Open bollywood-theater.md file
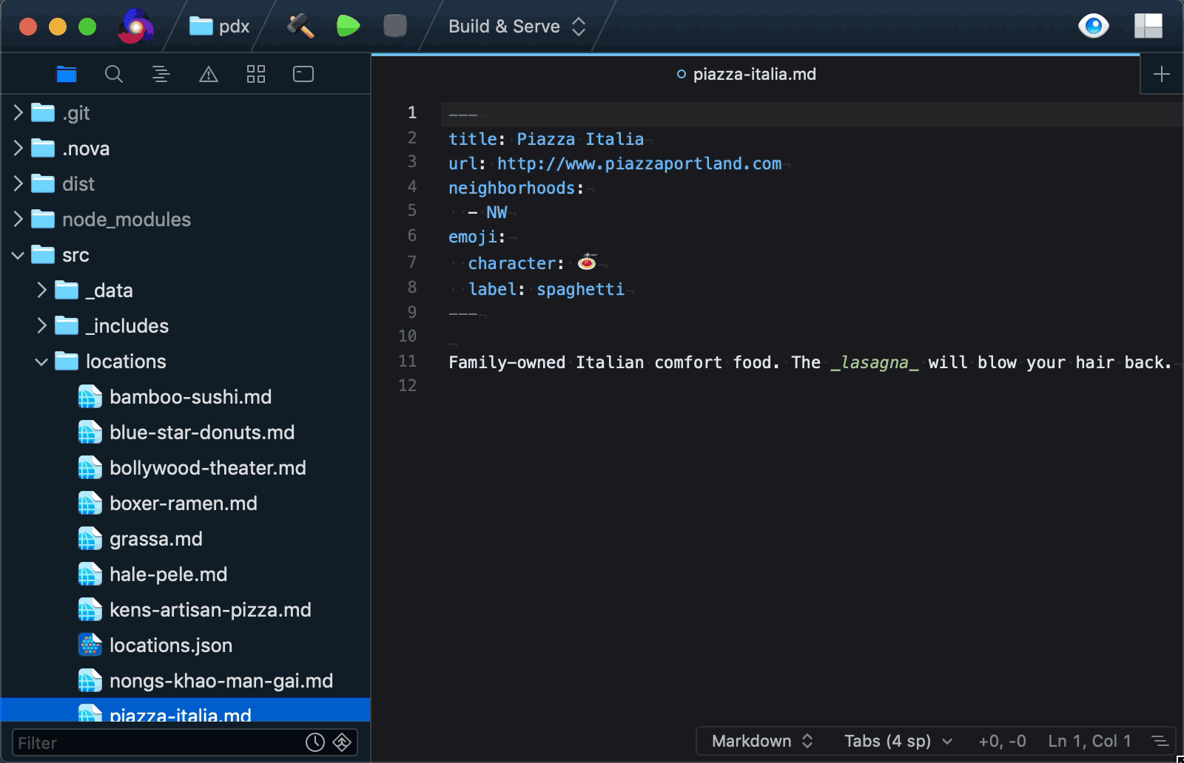The width and height of the screenshot is (1184, 763). [208, 468]
